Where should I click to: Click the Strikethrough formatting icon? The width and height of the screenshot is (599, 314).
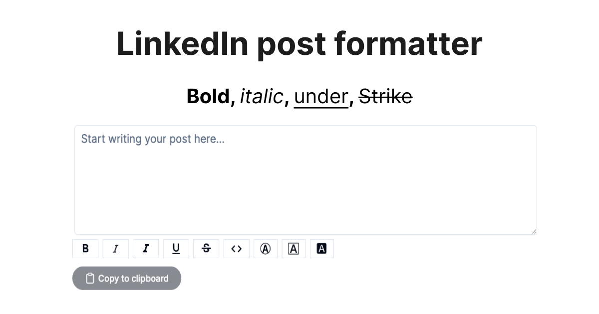click(x=206, y=248)
